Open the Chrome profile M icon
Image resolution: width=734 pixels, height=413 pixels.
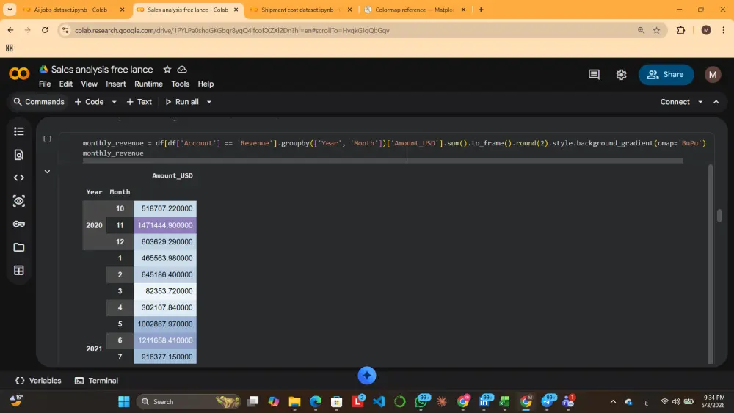click(x=706, y=30)
